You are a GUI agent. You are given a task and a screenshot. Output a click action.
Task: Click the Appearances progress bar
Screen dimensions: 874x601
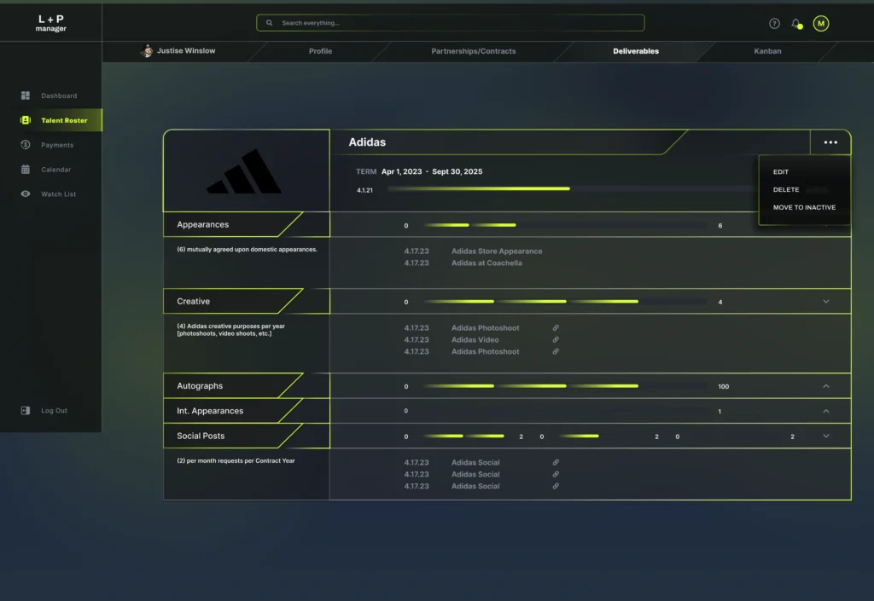pyautogui.click(x=565, y=225)
